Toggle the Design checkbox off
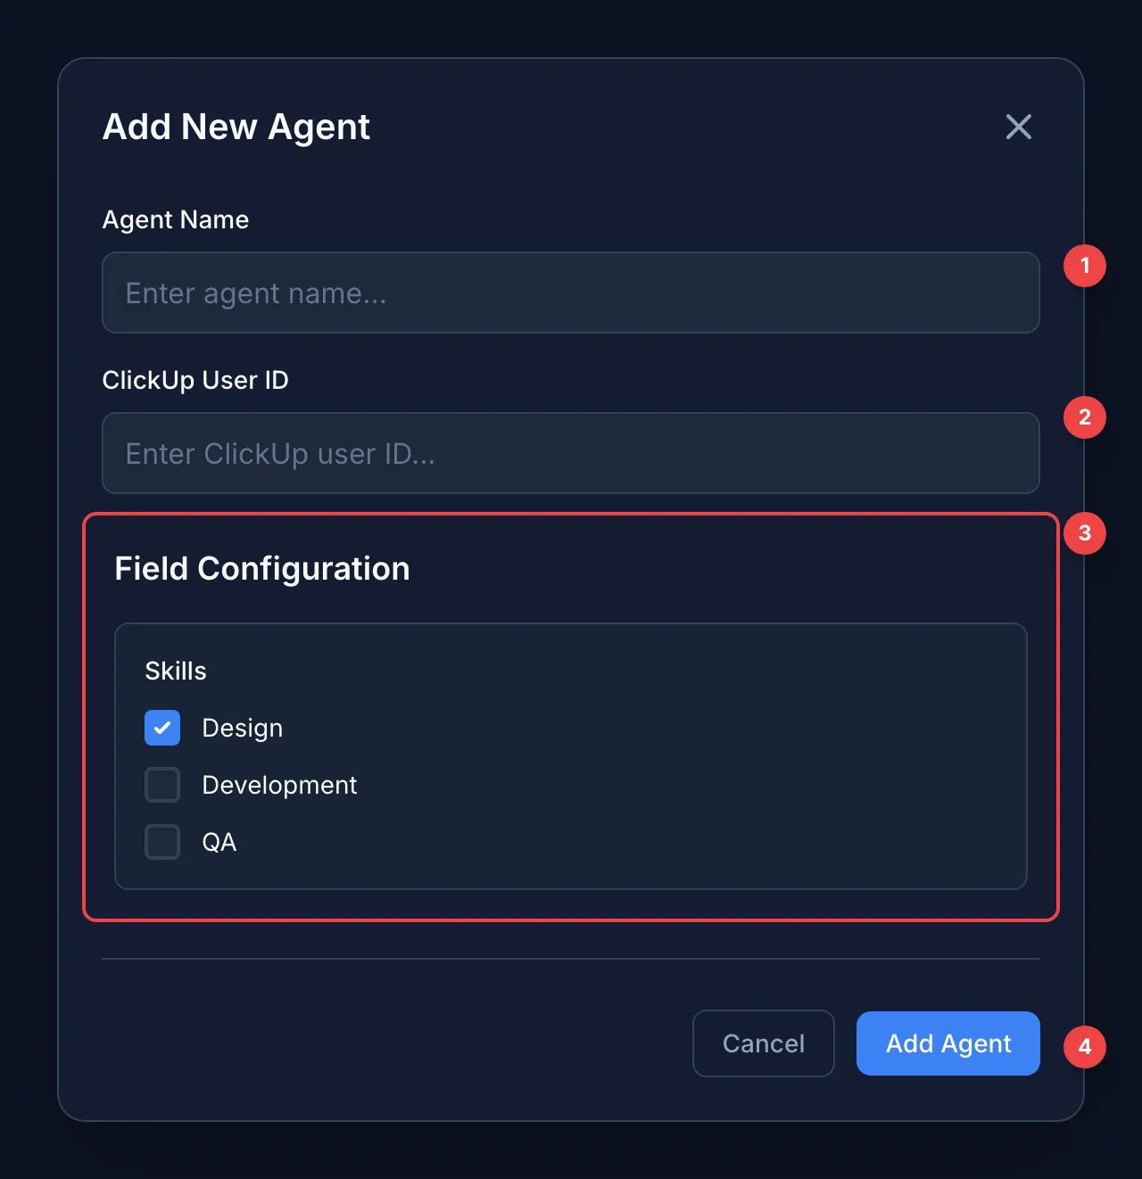Screen dimensions: 1142x1179 point(161,728)
